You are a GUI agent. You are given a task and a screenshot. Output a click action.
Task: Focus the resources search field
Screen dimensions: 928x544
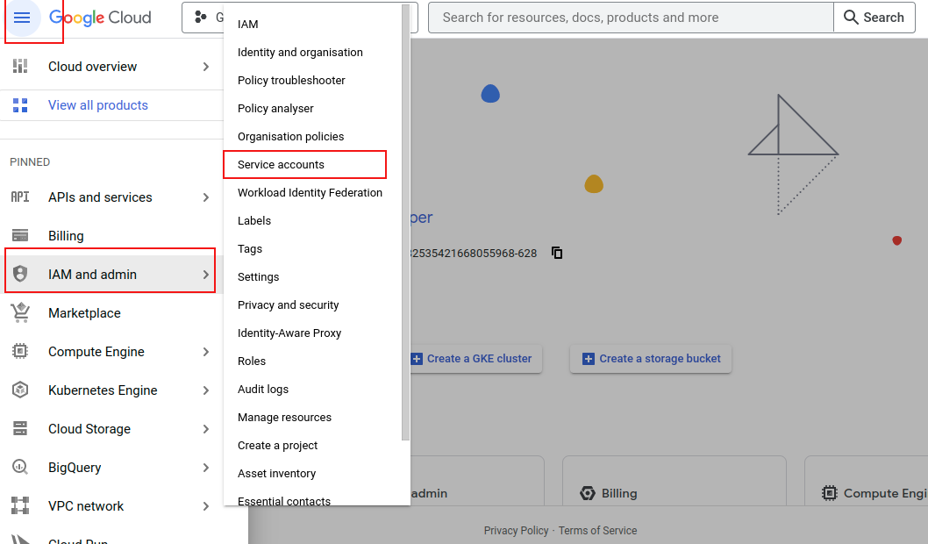click(631, 18)
